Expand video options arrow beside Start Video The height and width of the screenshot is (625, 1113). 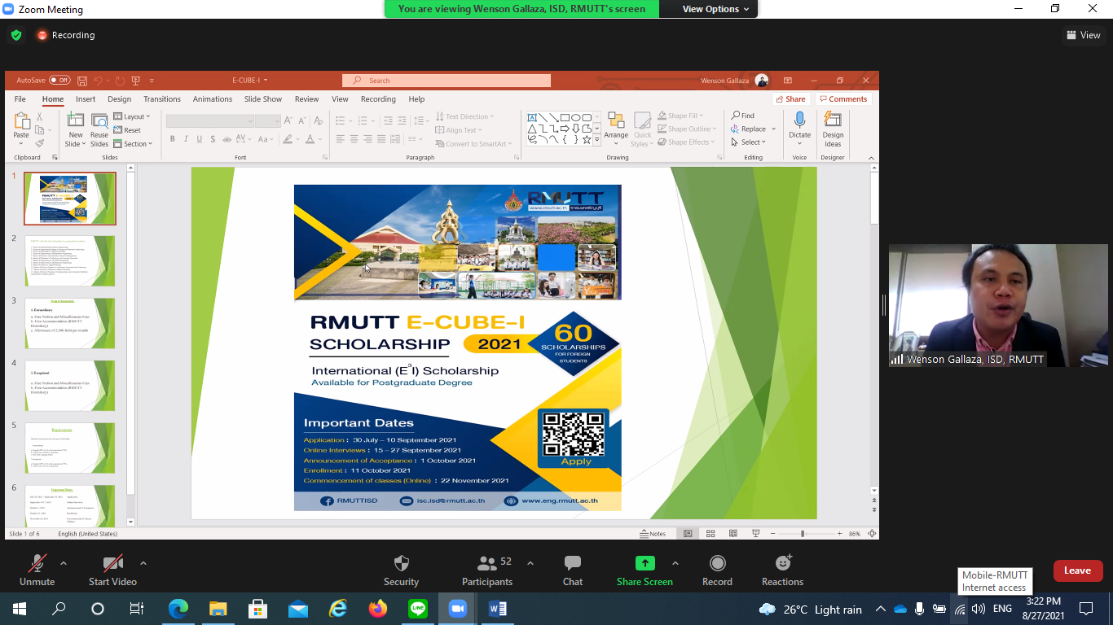point(143,563)
